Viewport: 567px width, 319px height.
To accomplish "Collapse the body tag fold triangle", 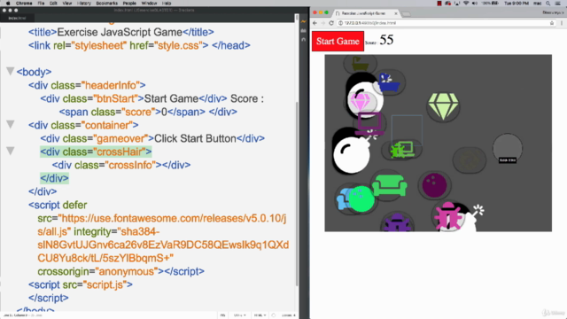I will [11, 71].
